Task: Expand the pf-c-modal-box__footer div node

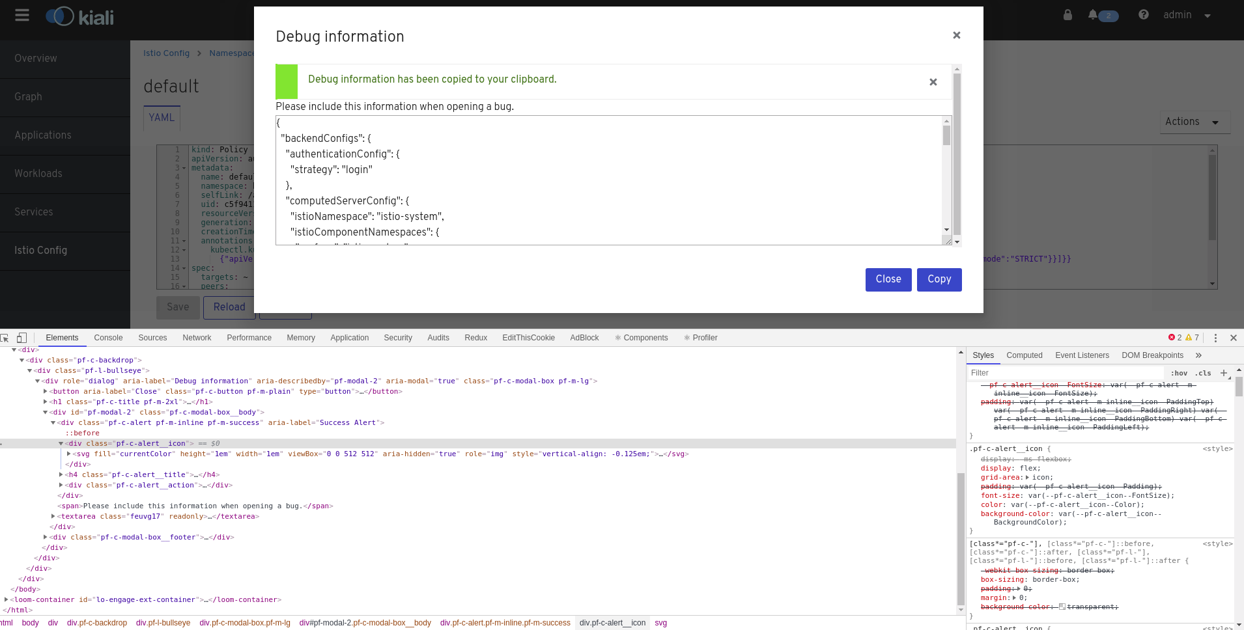Action: pyautogui.click(x=46, y=537)
